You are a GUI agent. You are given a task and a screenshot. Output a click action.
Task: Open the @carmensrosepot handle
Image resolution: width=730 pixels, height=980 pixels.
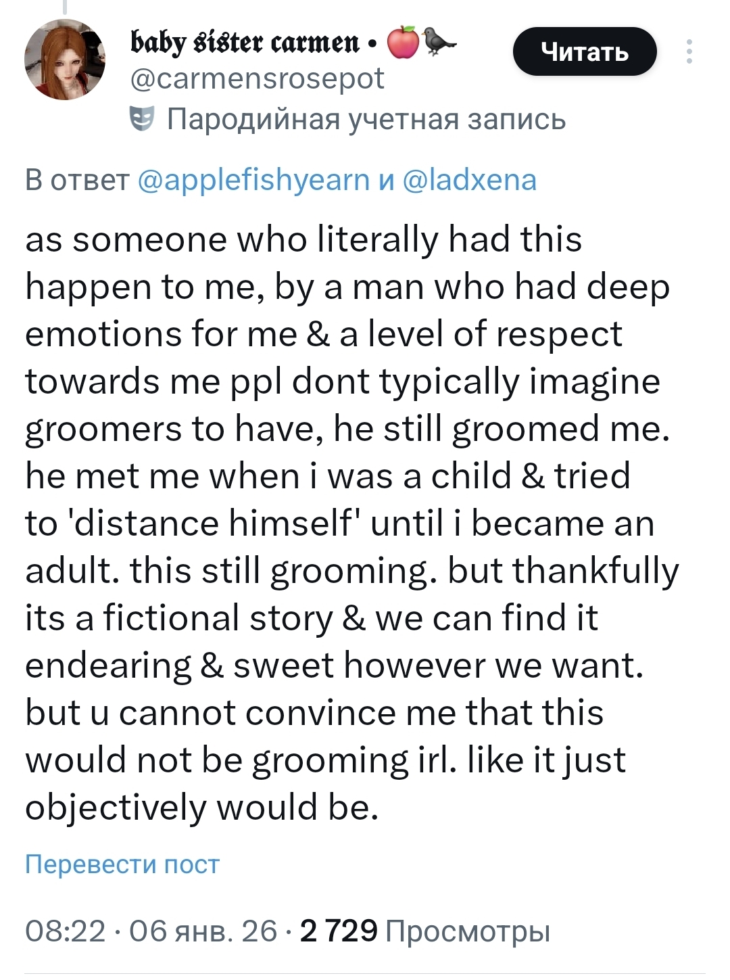pos(257,78)
